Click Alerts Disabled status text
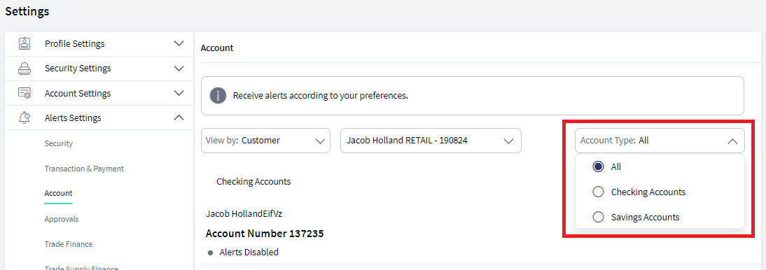The image size is (766, 270). point(249,253)
